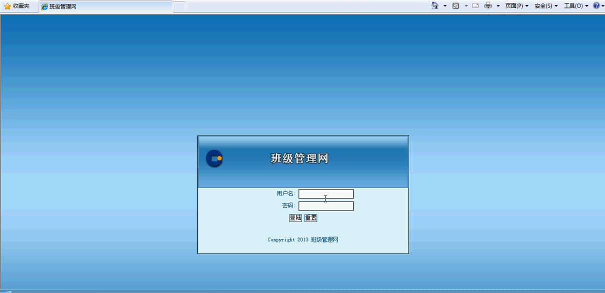Screen dimensions: 605x293
Task: Open a new blank tab
Action: (x=180, y=6)
